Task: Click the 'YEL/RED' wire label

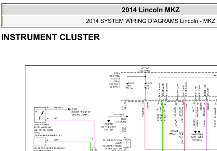Action: (x=143, y=112)
